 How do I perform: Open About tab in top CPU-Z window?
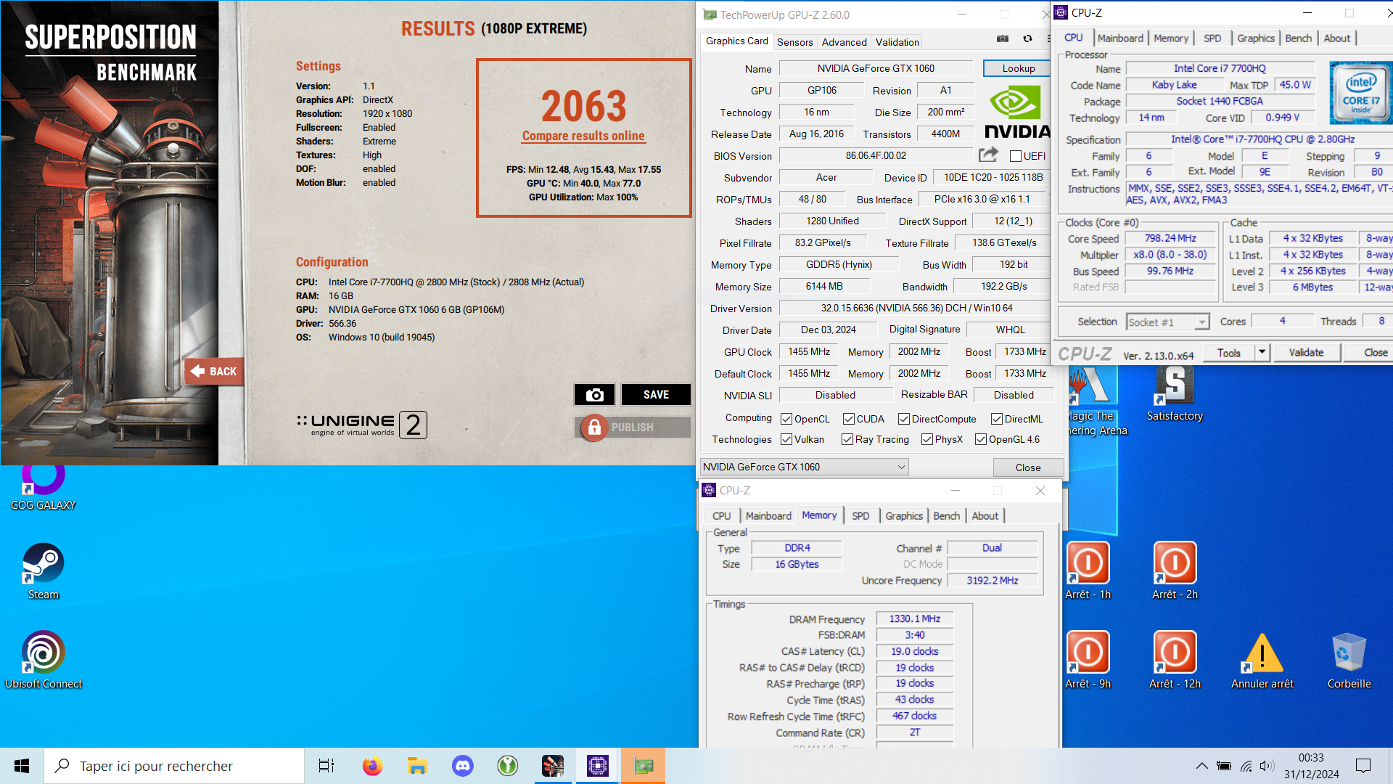click(x=1336, y=38)
